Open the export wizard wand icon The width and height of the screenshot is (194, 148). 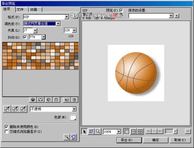[67, 137]
